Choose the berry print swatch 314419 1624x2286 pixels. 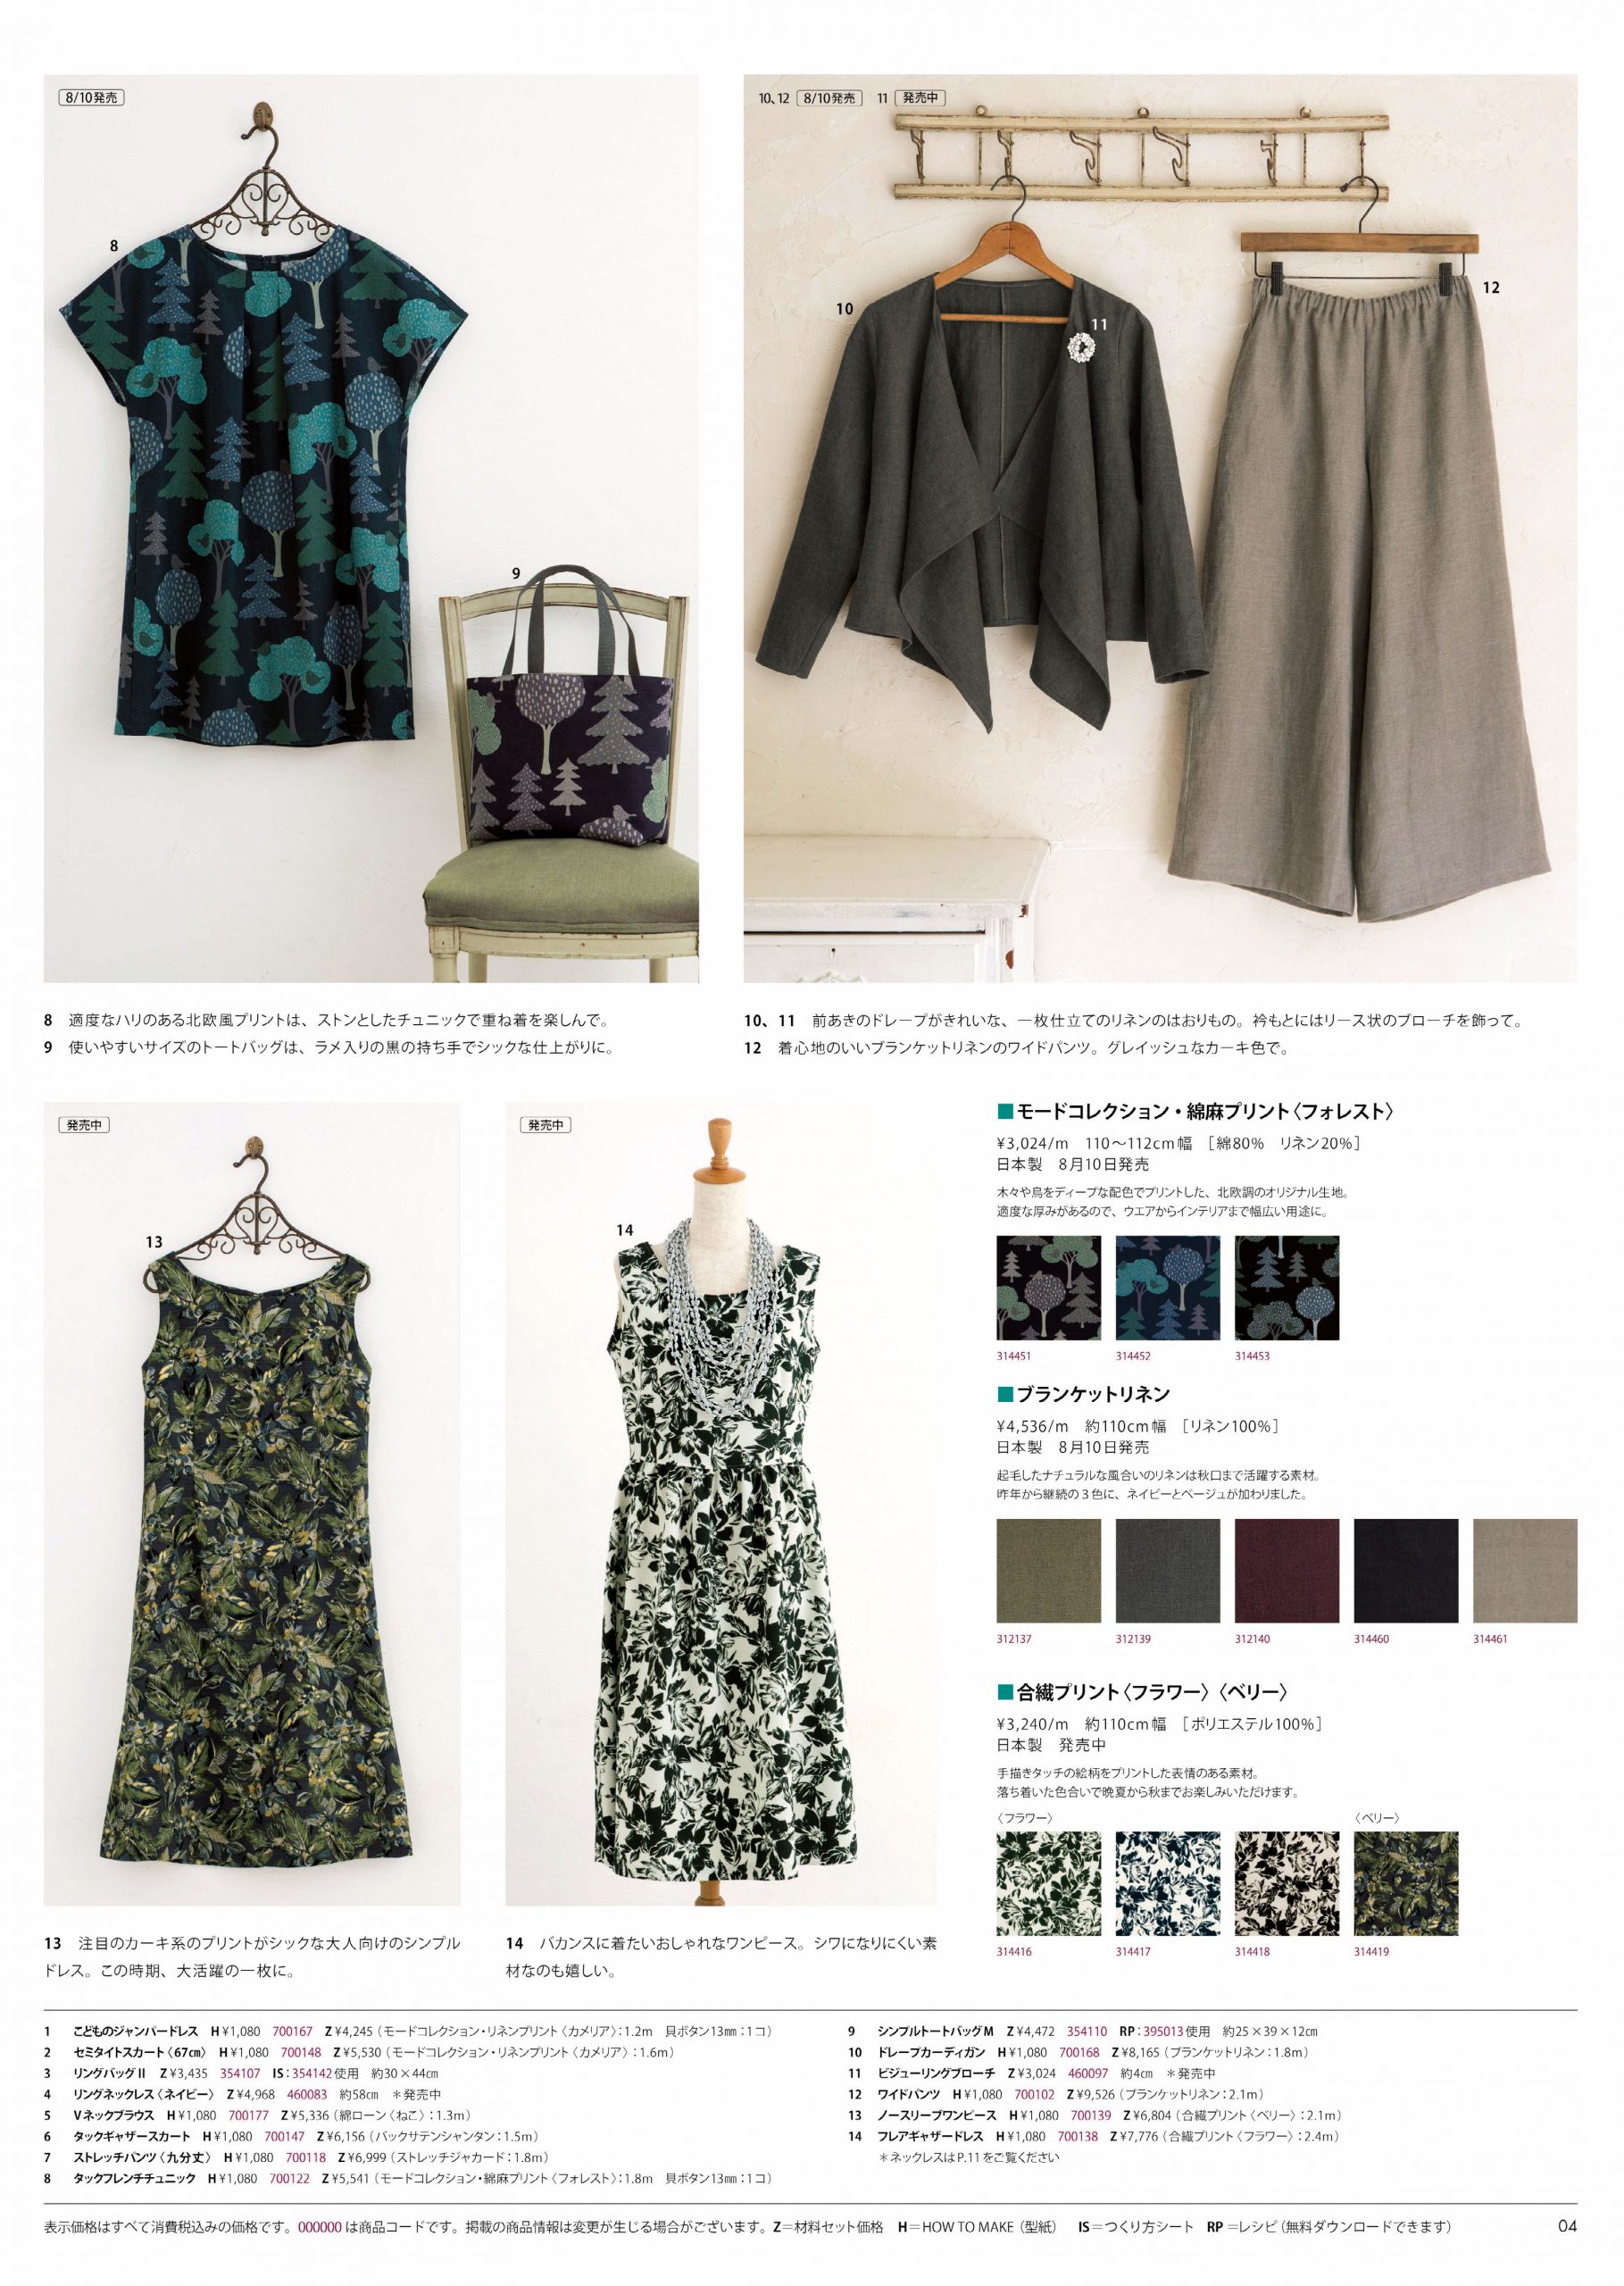pos(1405,1884)
